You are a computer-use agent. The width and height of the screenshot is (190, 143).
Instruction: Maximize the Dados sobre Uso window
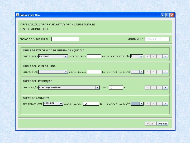pyautogui.click(x=168, y=15)
